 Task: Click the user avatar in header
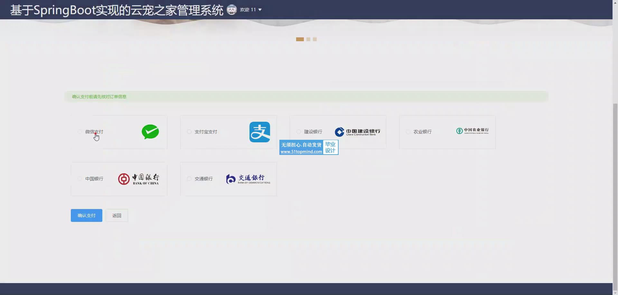pos(231,10)
